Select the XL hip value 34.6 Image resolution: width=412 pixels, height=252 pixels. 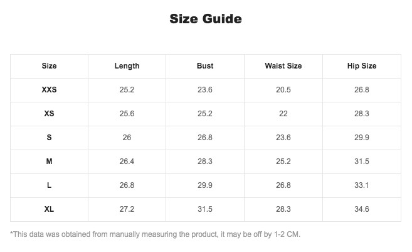(x=362, y=209)
